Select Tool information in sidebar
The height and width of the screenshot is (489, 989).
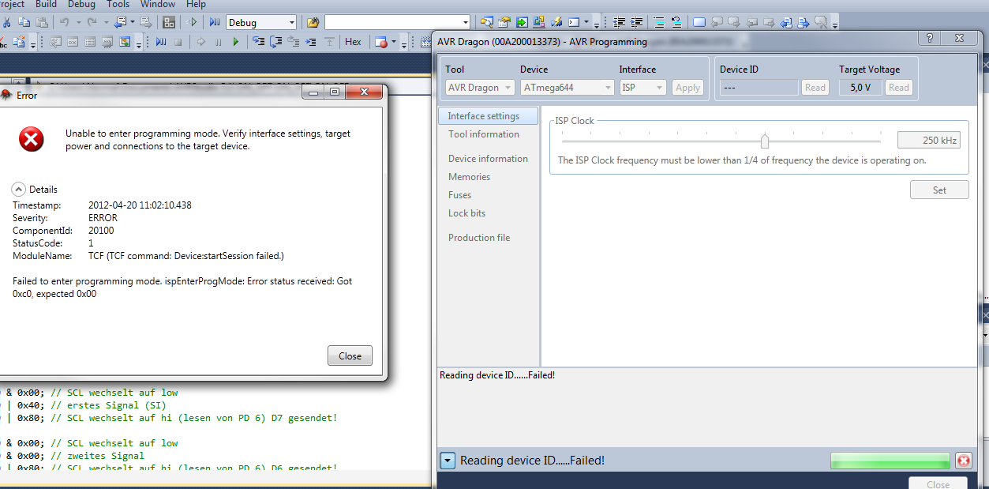[484, 134]
